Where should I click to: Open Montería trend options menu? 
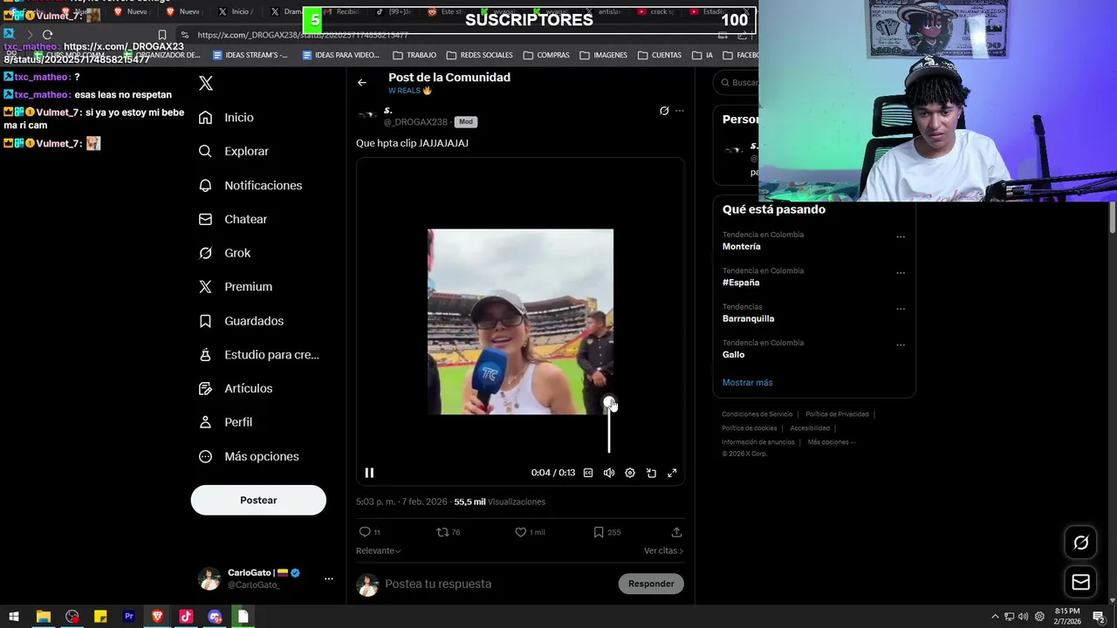point(901,237)
